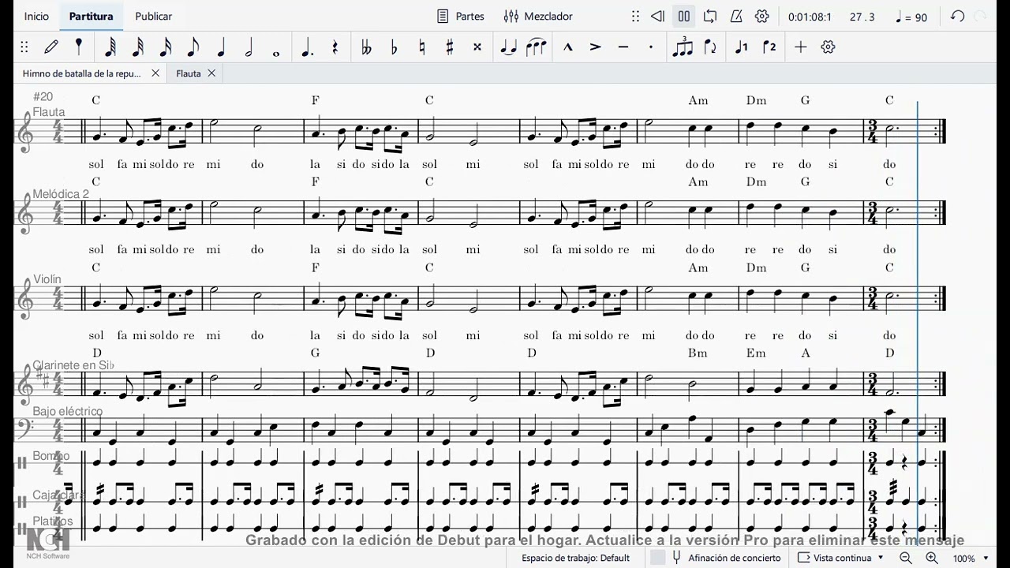Apply the tenuto articulation
Image resolution: width=1010 pixels, height=568 pixels.
point(623,47)
